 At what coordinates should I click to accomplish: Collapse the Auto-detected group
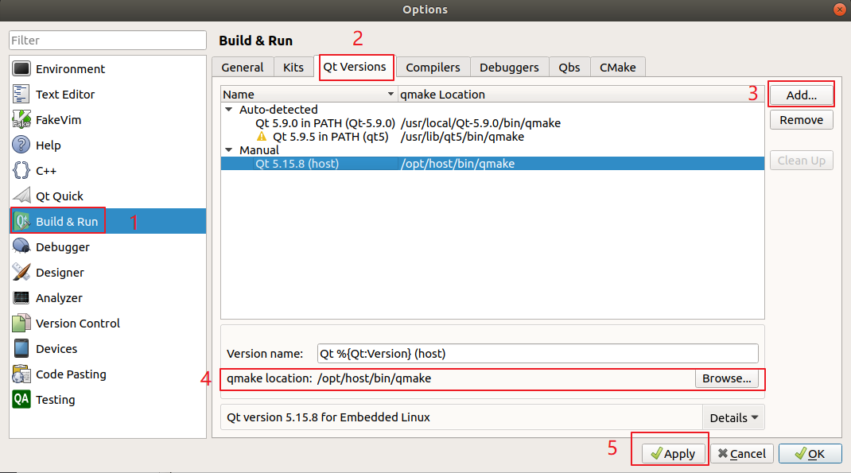[x=229, y=110]
